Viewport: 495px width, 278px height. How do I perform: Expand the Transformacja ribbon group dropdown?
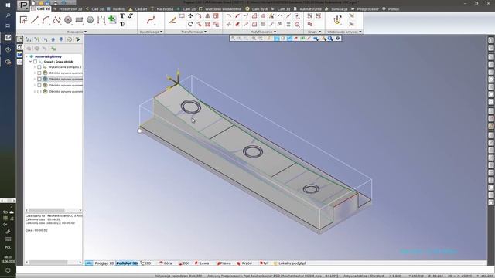[x=206, y=32]
